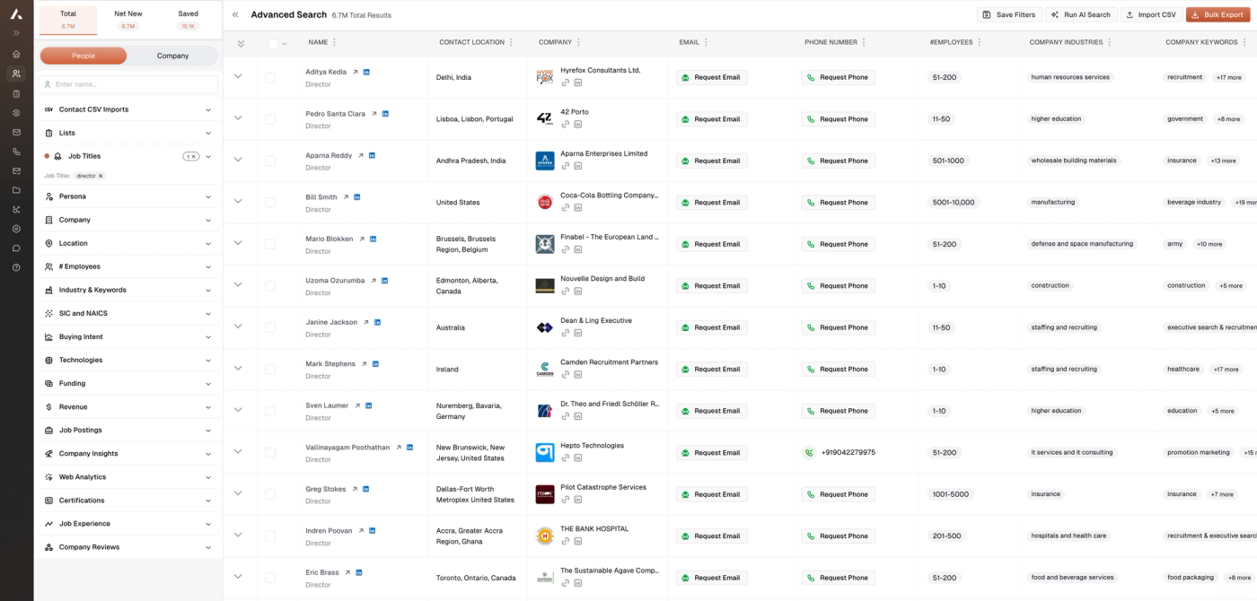Select Mario Blokken's row checkbox

coord(270,244)
